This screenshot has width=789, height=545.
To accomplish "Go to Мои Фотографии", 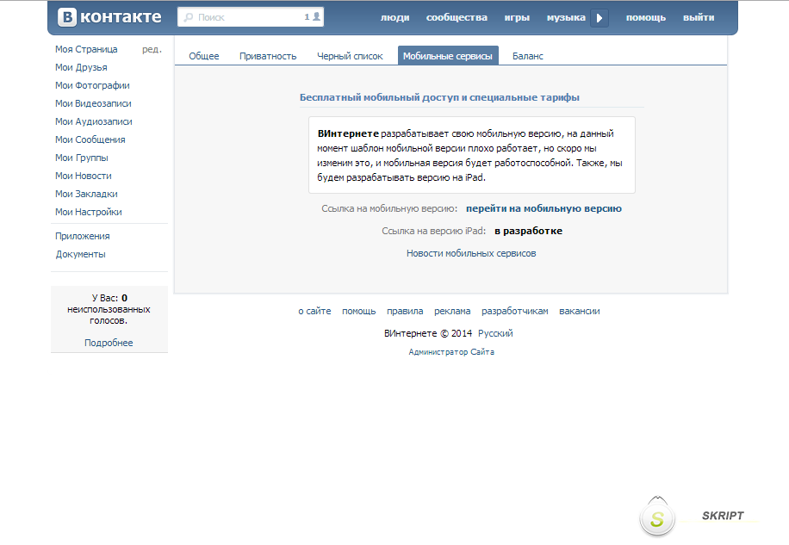I will coord(92,85).
